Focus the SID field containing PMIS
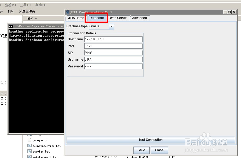This screenshot has height=158, width=241. [113, 53]
